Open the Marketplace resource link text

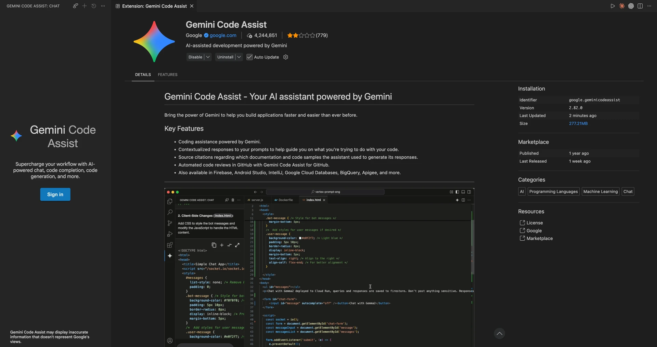(x=540, y=238)
